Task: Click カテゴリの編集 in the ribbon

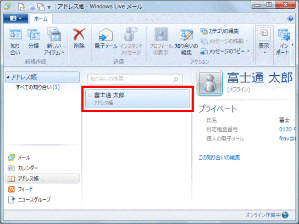Action: point(219,31)
